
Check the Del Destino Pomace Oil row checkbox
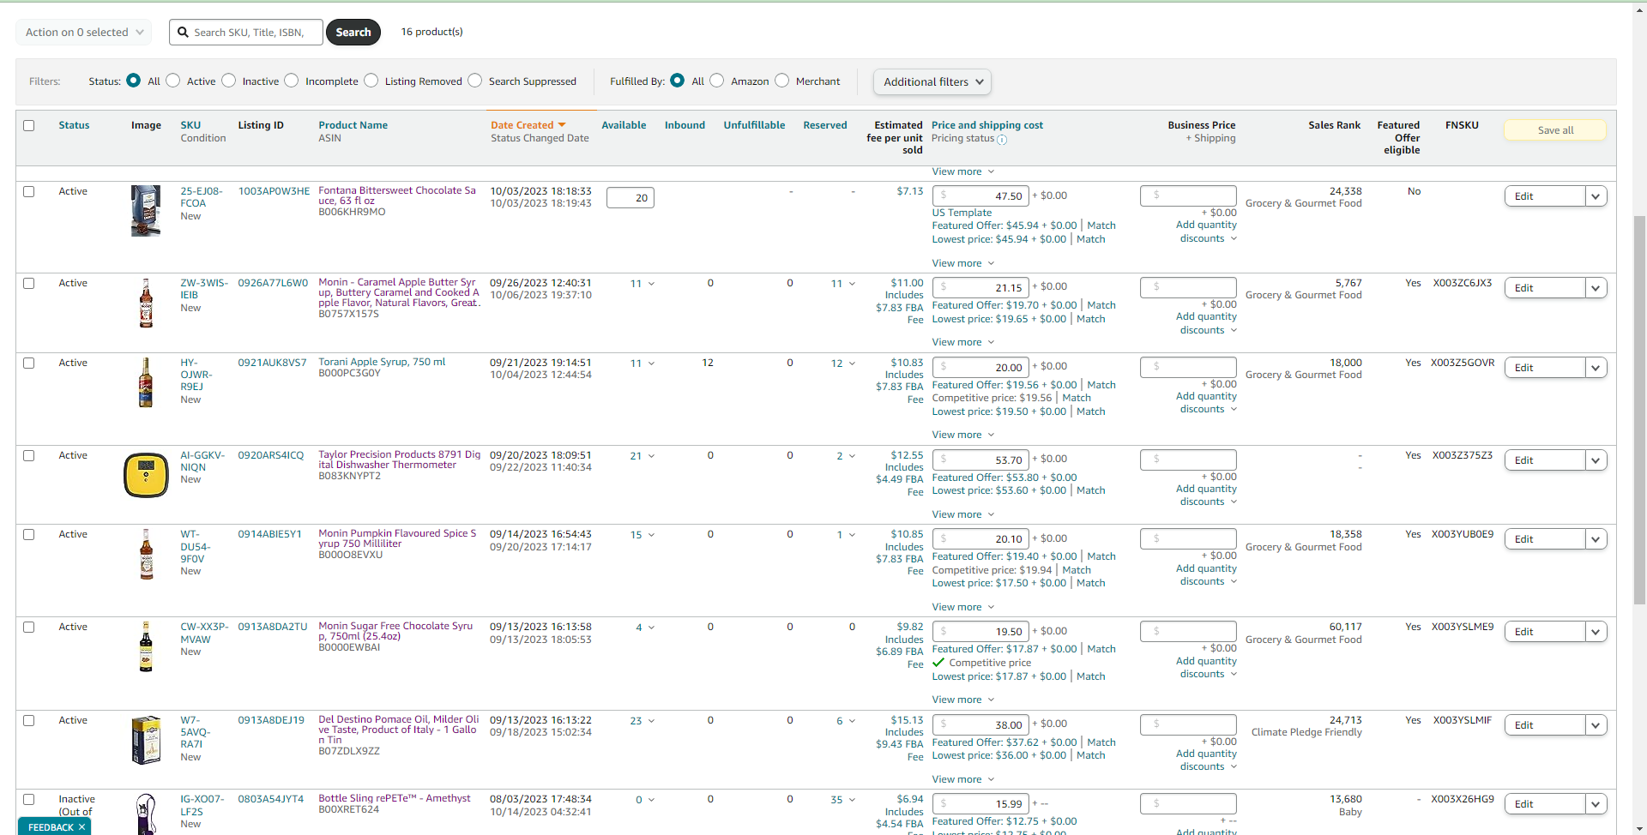pos(29,720)
